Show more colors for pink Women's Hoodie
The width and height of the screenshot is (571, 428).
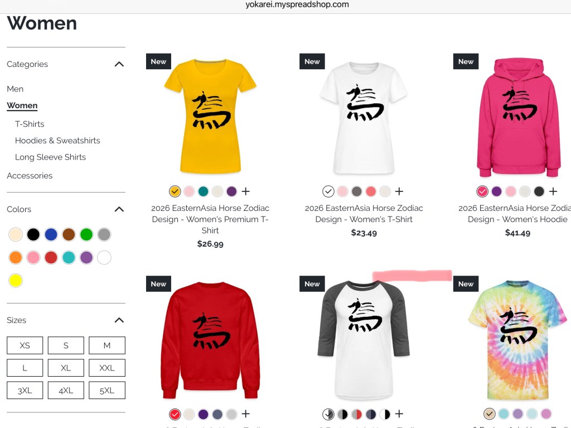click(x=553, y=191)
